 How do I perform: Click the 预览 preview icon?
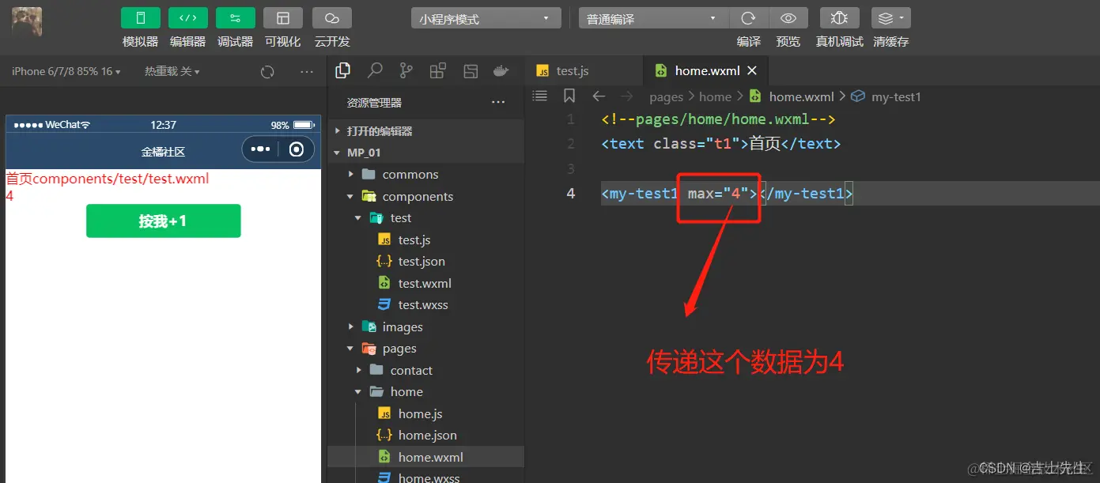point(788,17)
